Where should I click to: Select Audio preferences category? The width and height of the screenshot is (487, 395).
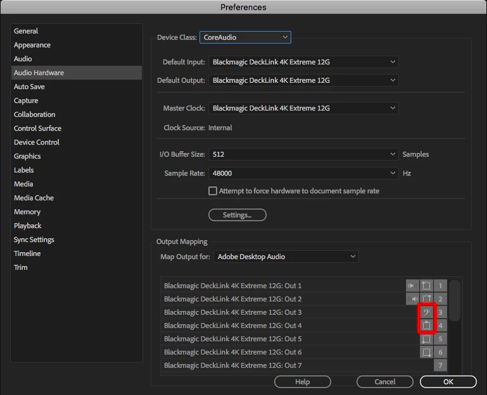77,59
